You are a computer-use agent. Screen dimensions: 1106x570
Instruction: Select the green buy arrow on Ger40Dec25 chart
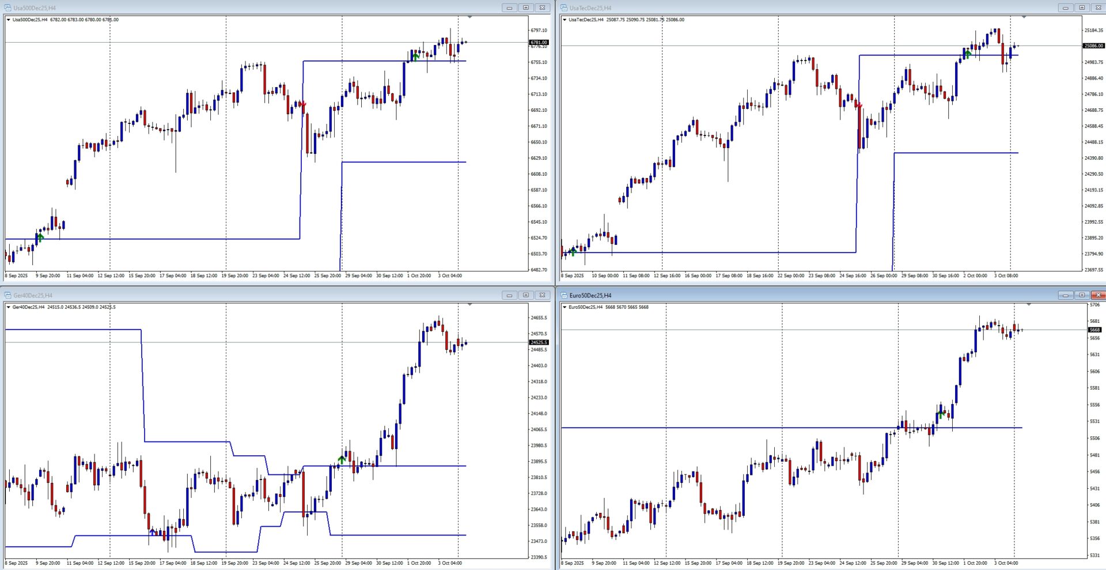tap(342, 459)
